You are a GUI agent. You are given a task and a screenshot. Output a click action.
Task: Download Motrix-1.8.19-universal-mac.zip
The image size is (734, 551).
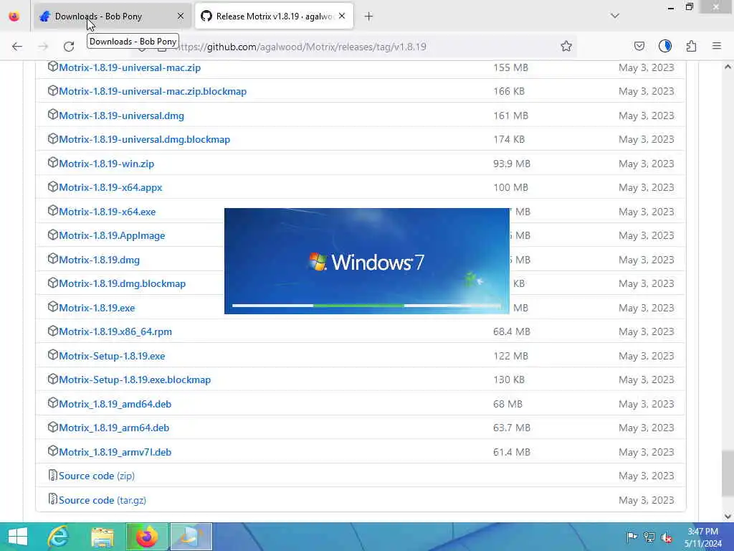click(130, 67)
